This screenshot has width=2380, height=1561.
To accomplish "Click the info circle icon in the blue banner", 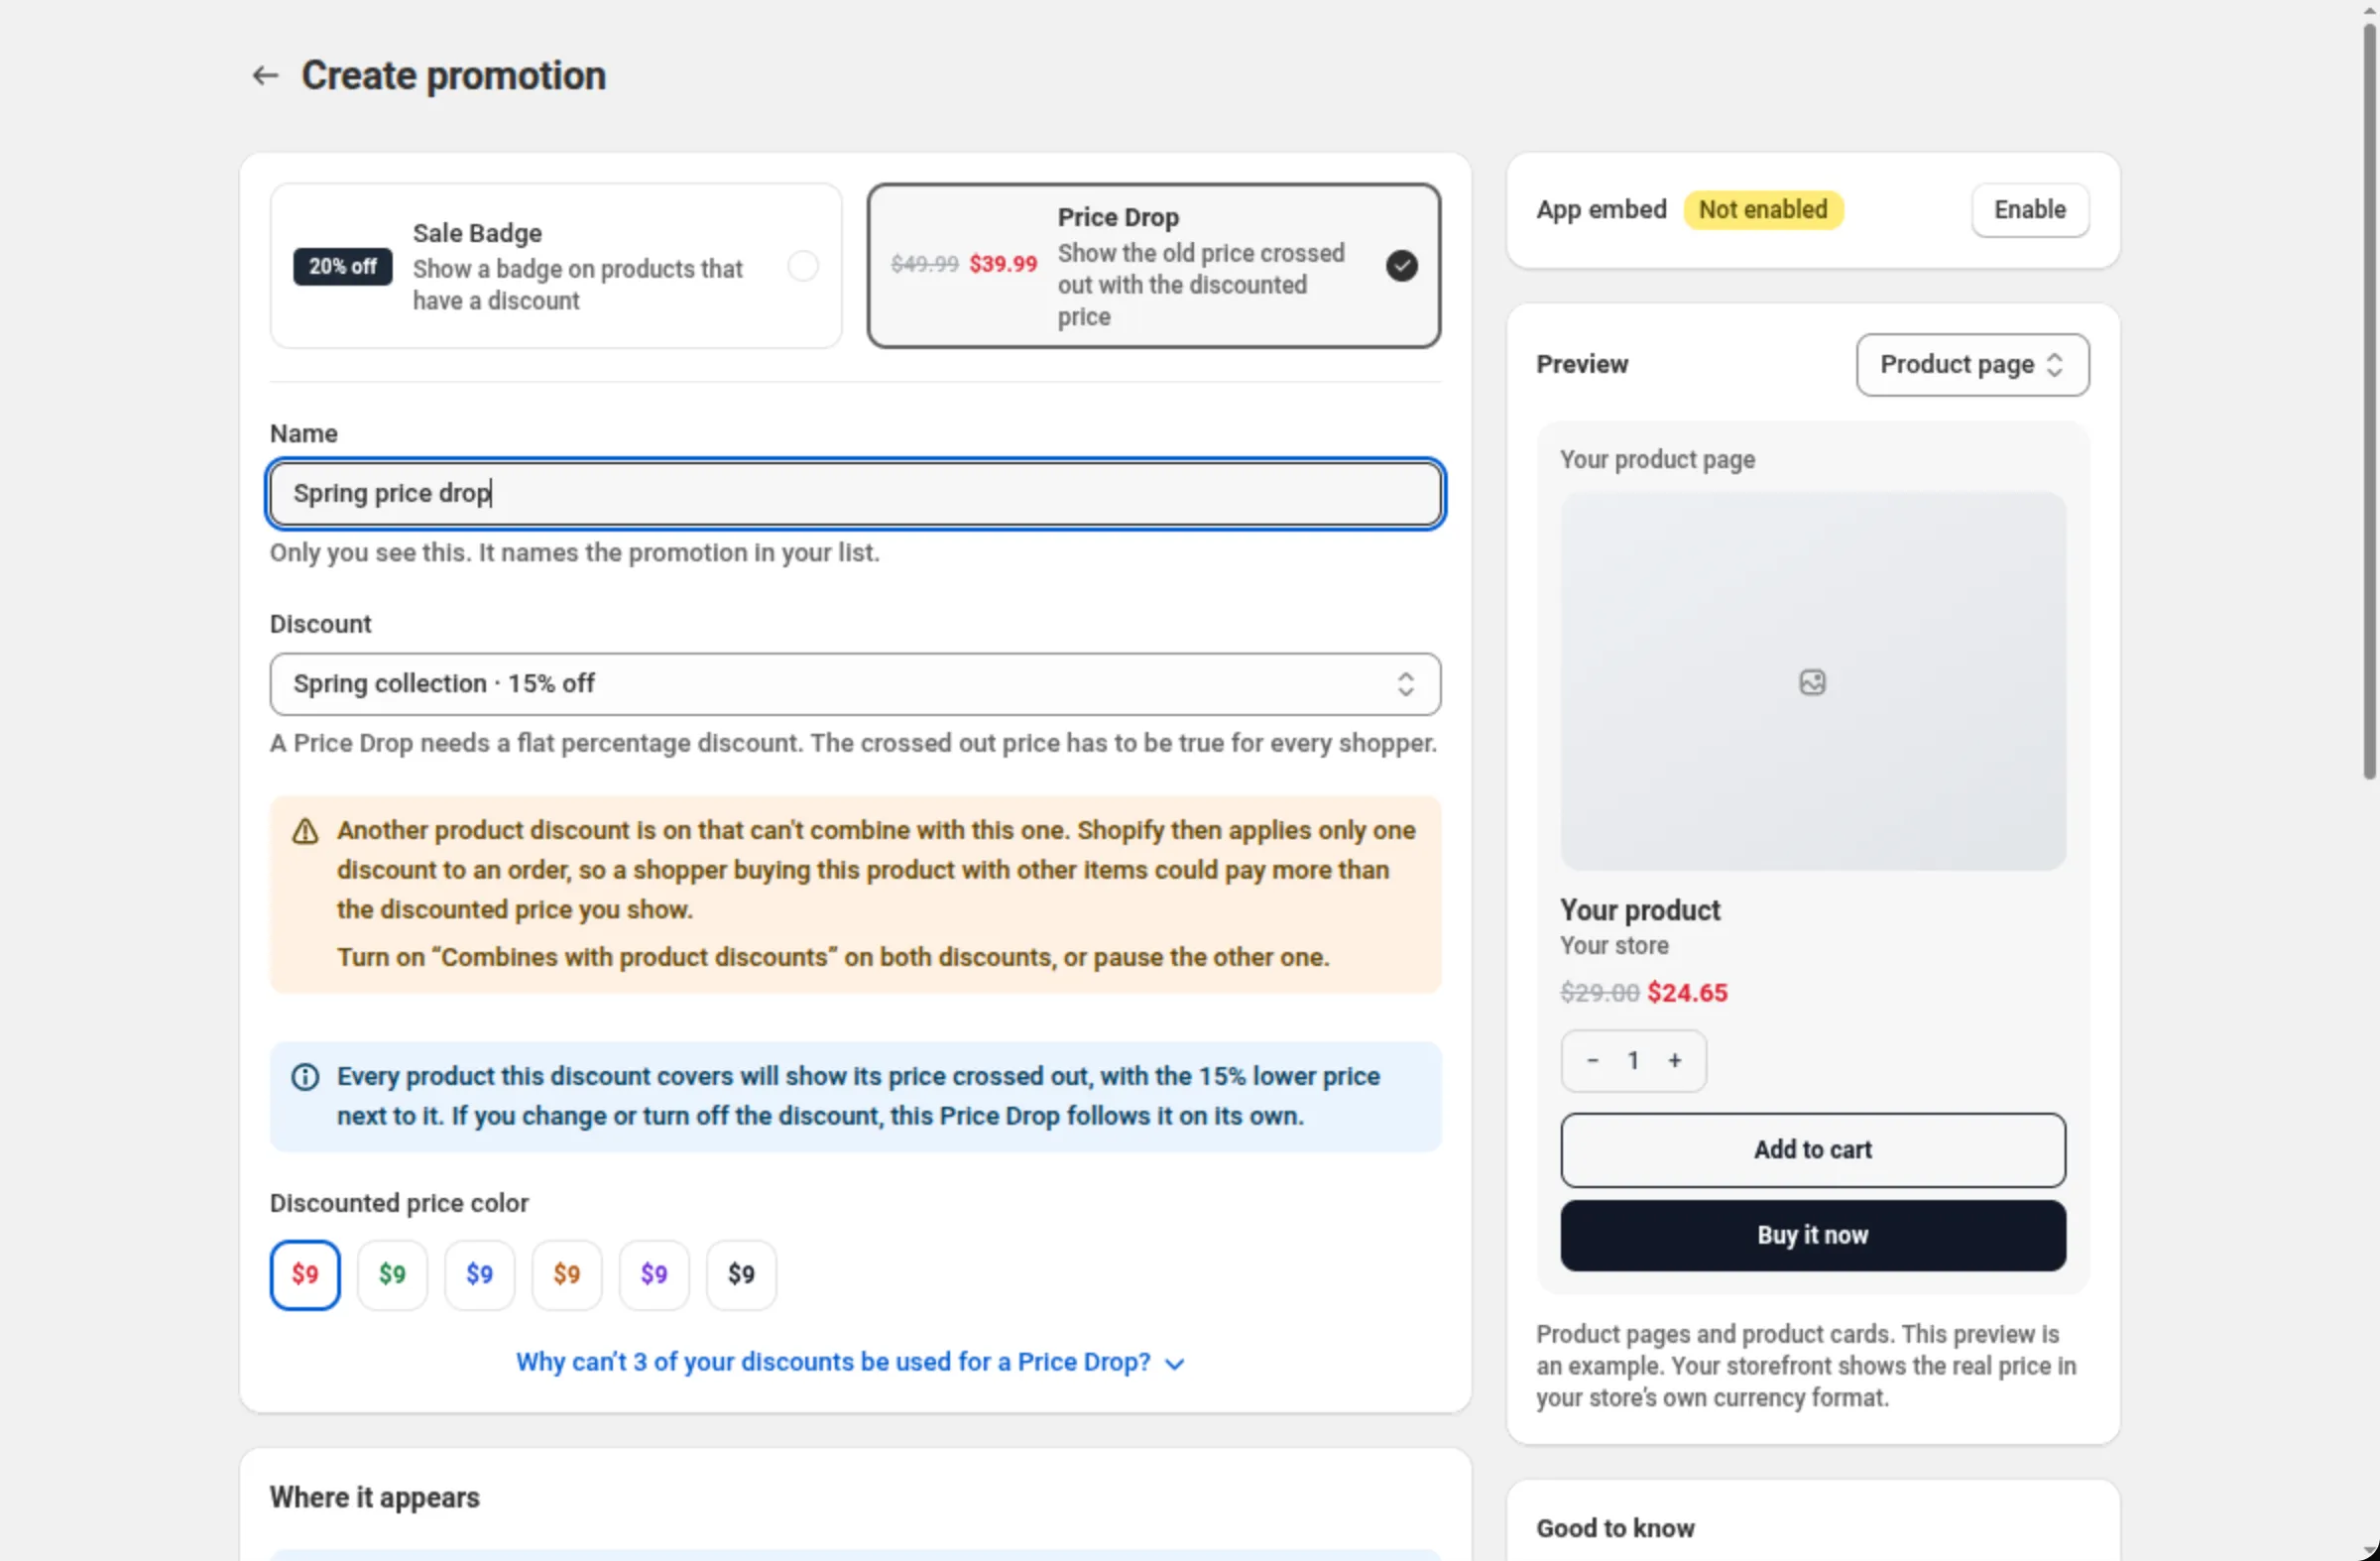I will (x=305, y=1077).
